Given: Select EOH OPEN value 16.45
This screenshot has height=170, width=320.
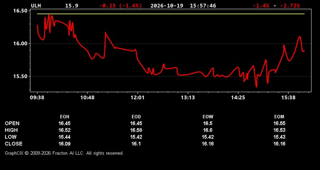Looking at the screenshot, I should coord(64,123).
